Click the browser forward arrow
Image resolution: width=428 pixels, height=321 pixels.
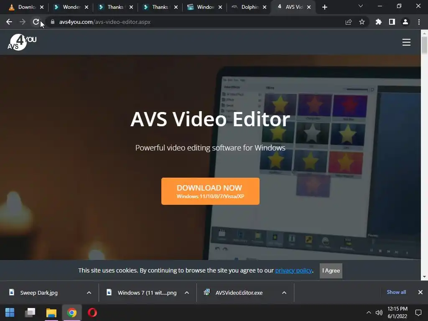23,22
